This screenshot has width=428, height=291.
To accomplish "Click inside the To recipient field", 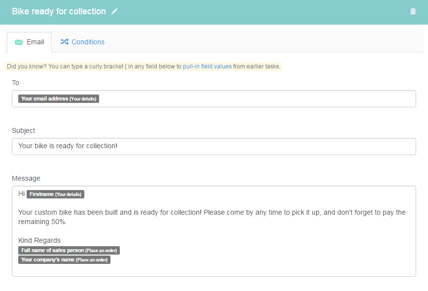I will (x=214, y=98).
